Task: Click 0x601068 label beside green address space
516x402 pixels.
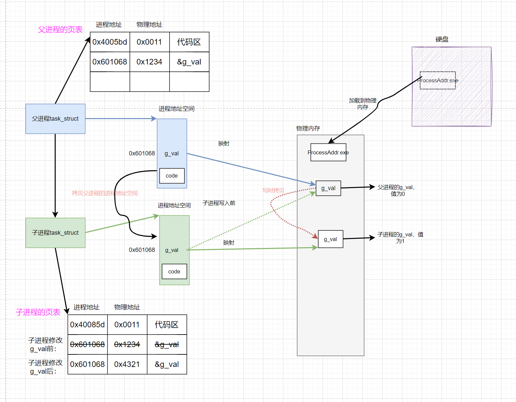Action: tap(142, 250)
